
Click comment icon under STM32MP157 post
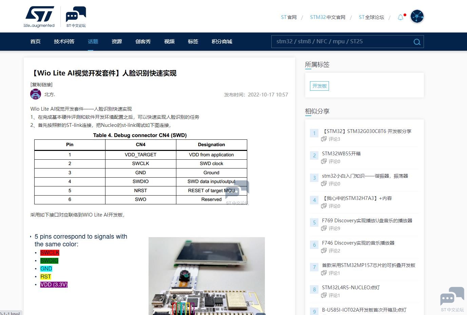pyautogui.click(x=324, y=273)
